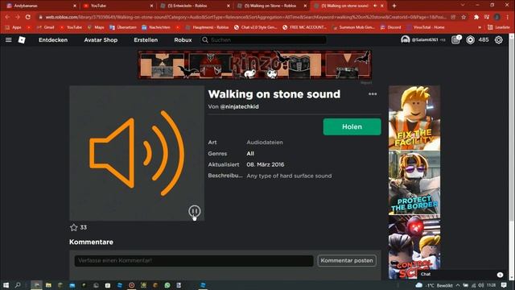Pause the audio preview playback

[x=195, y=211]
